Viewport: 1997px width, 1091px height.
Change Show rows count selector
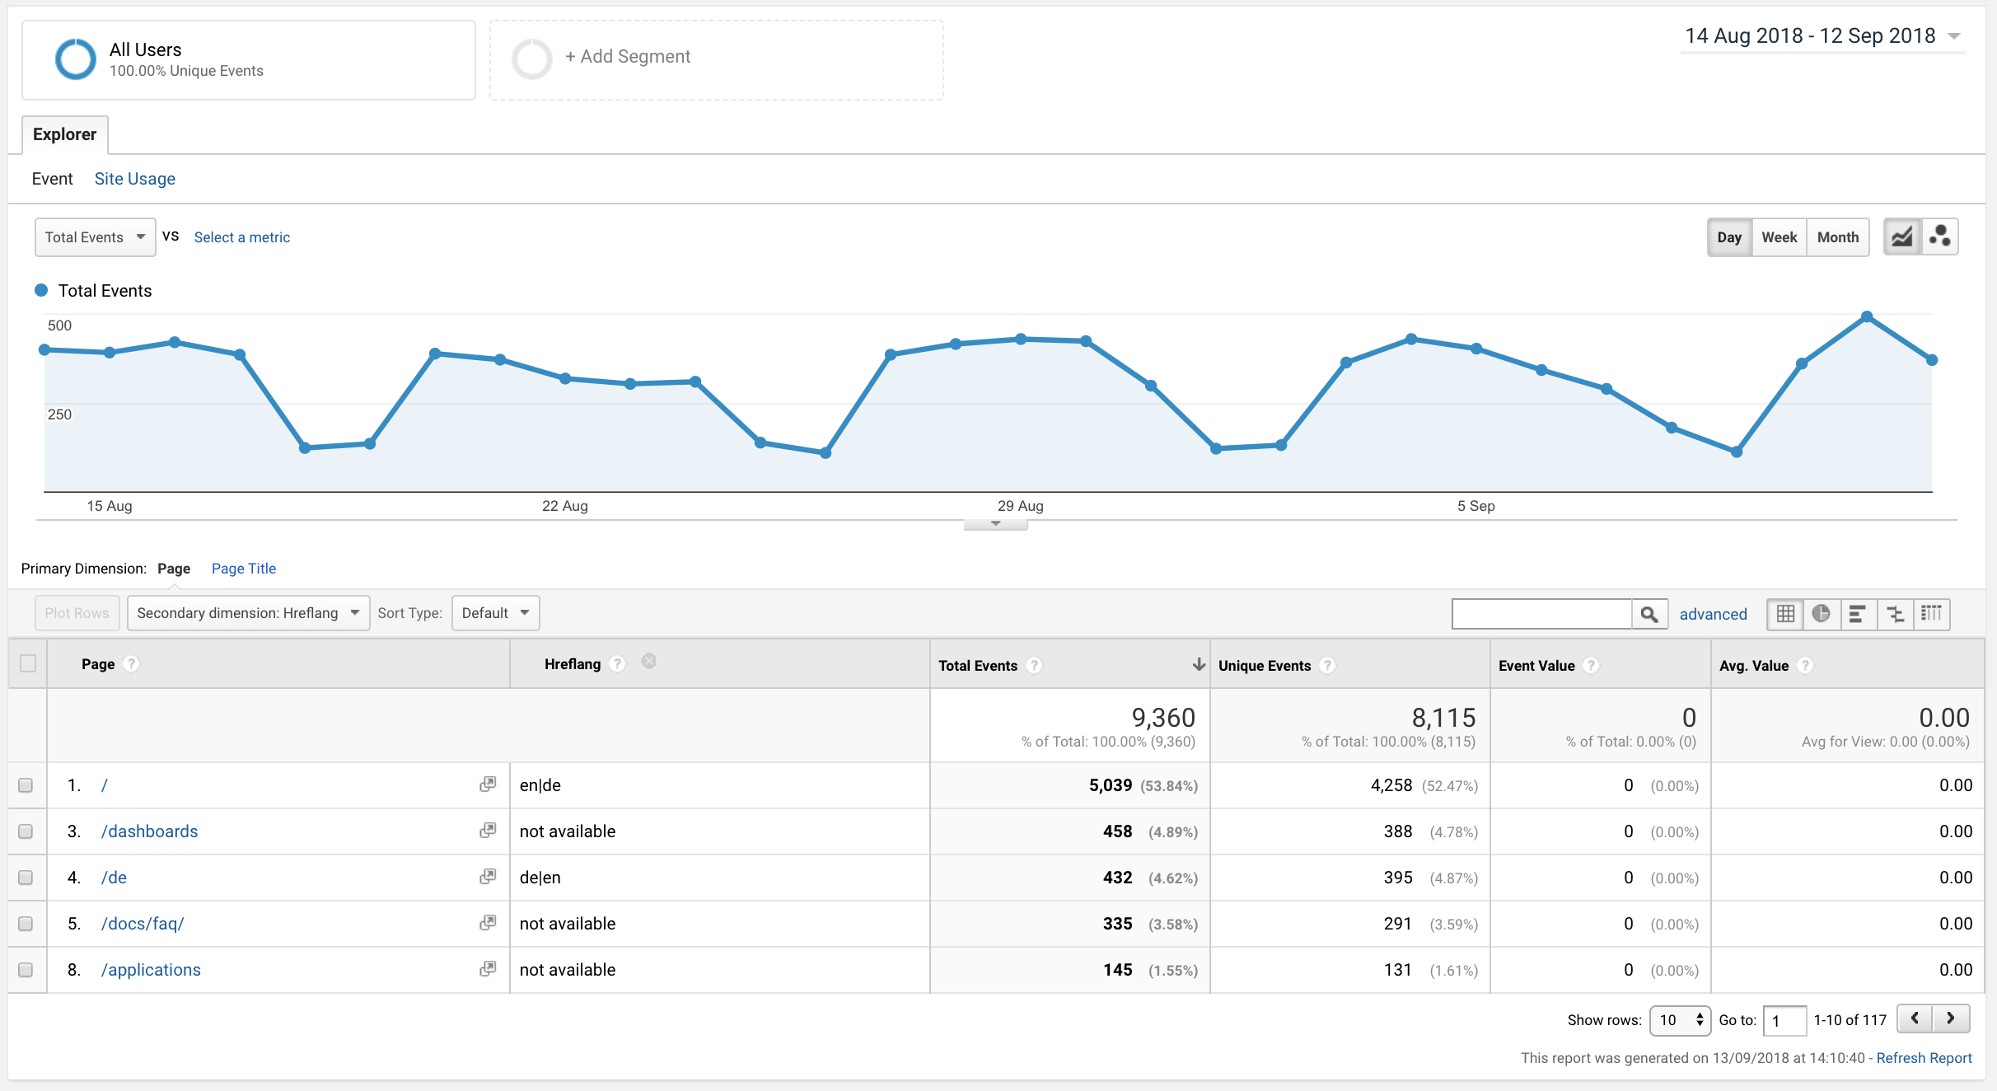click(x=1680, y=1020)
